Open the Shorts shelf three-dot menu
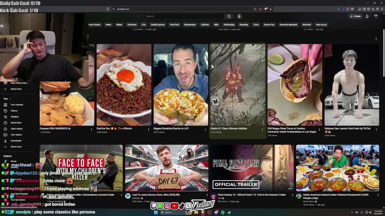Viewport: 385px width, 216px height. 376,39
